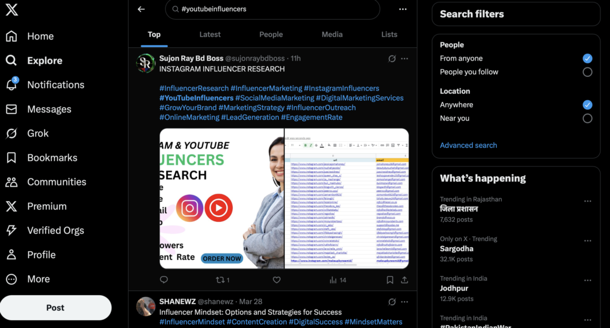The width and height of the screenshot is (610, 328).
Task: Click the X logo at top left
Action: coord(12,8)
